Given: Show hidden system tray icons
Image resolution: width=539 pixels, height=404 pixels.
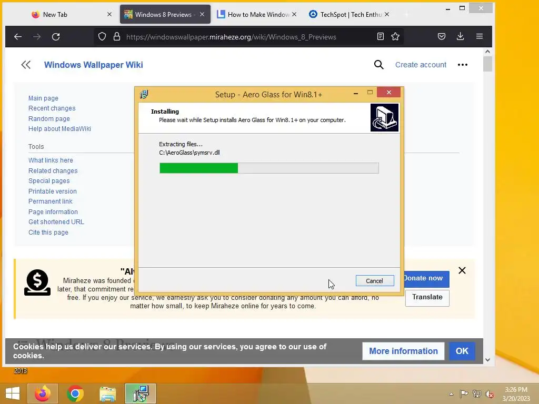Looking at the screenshot, I should click(451, 394).
